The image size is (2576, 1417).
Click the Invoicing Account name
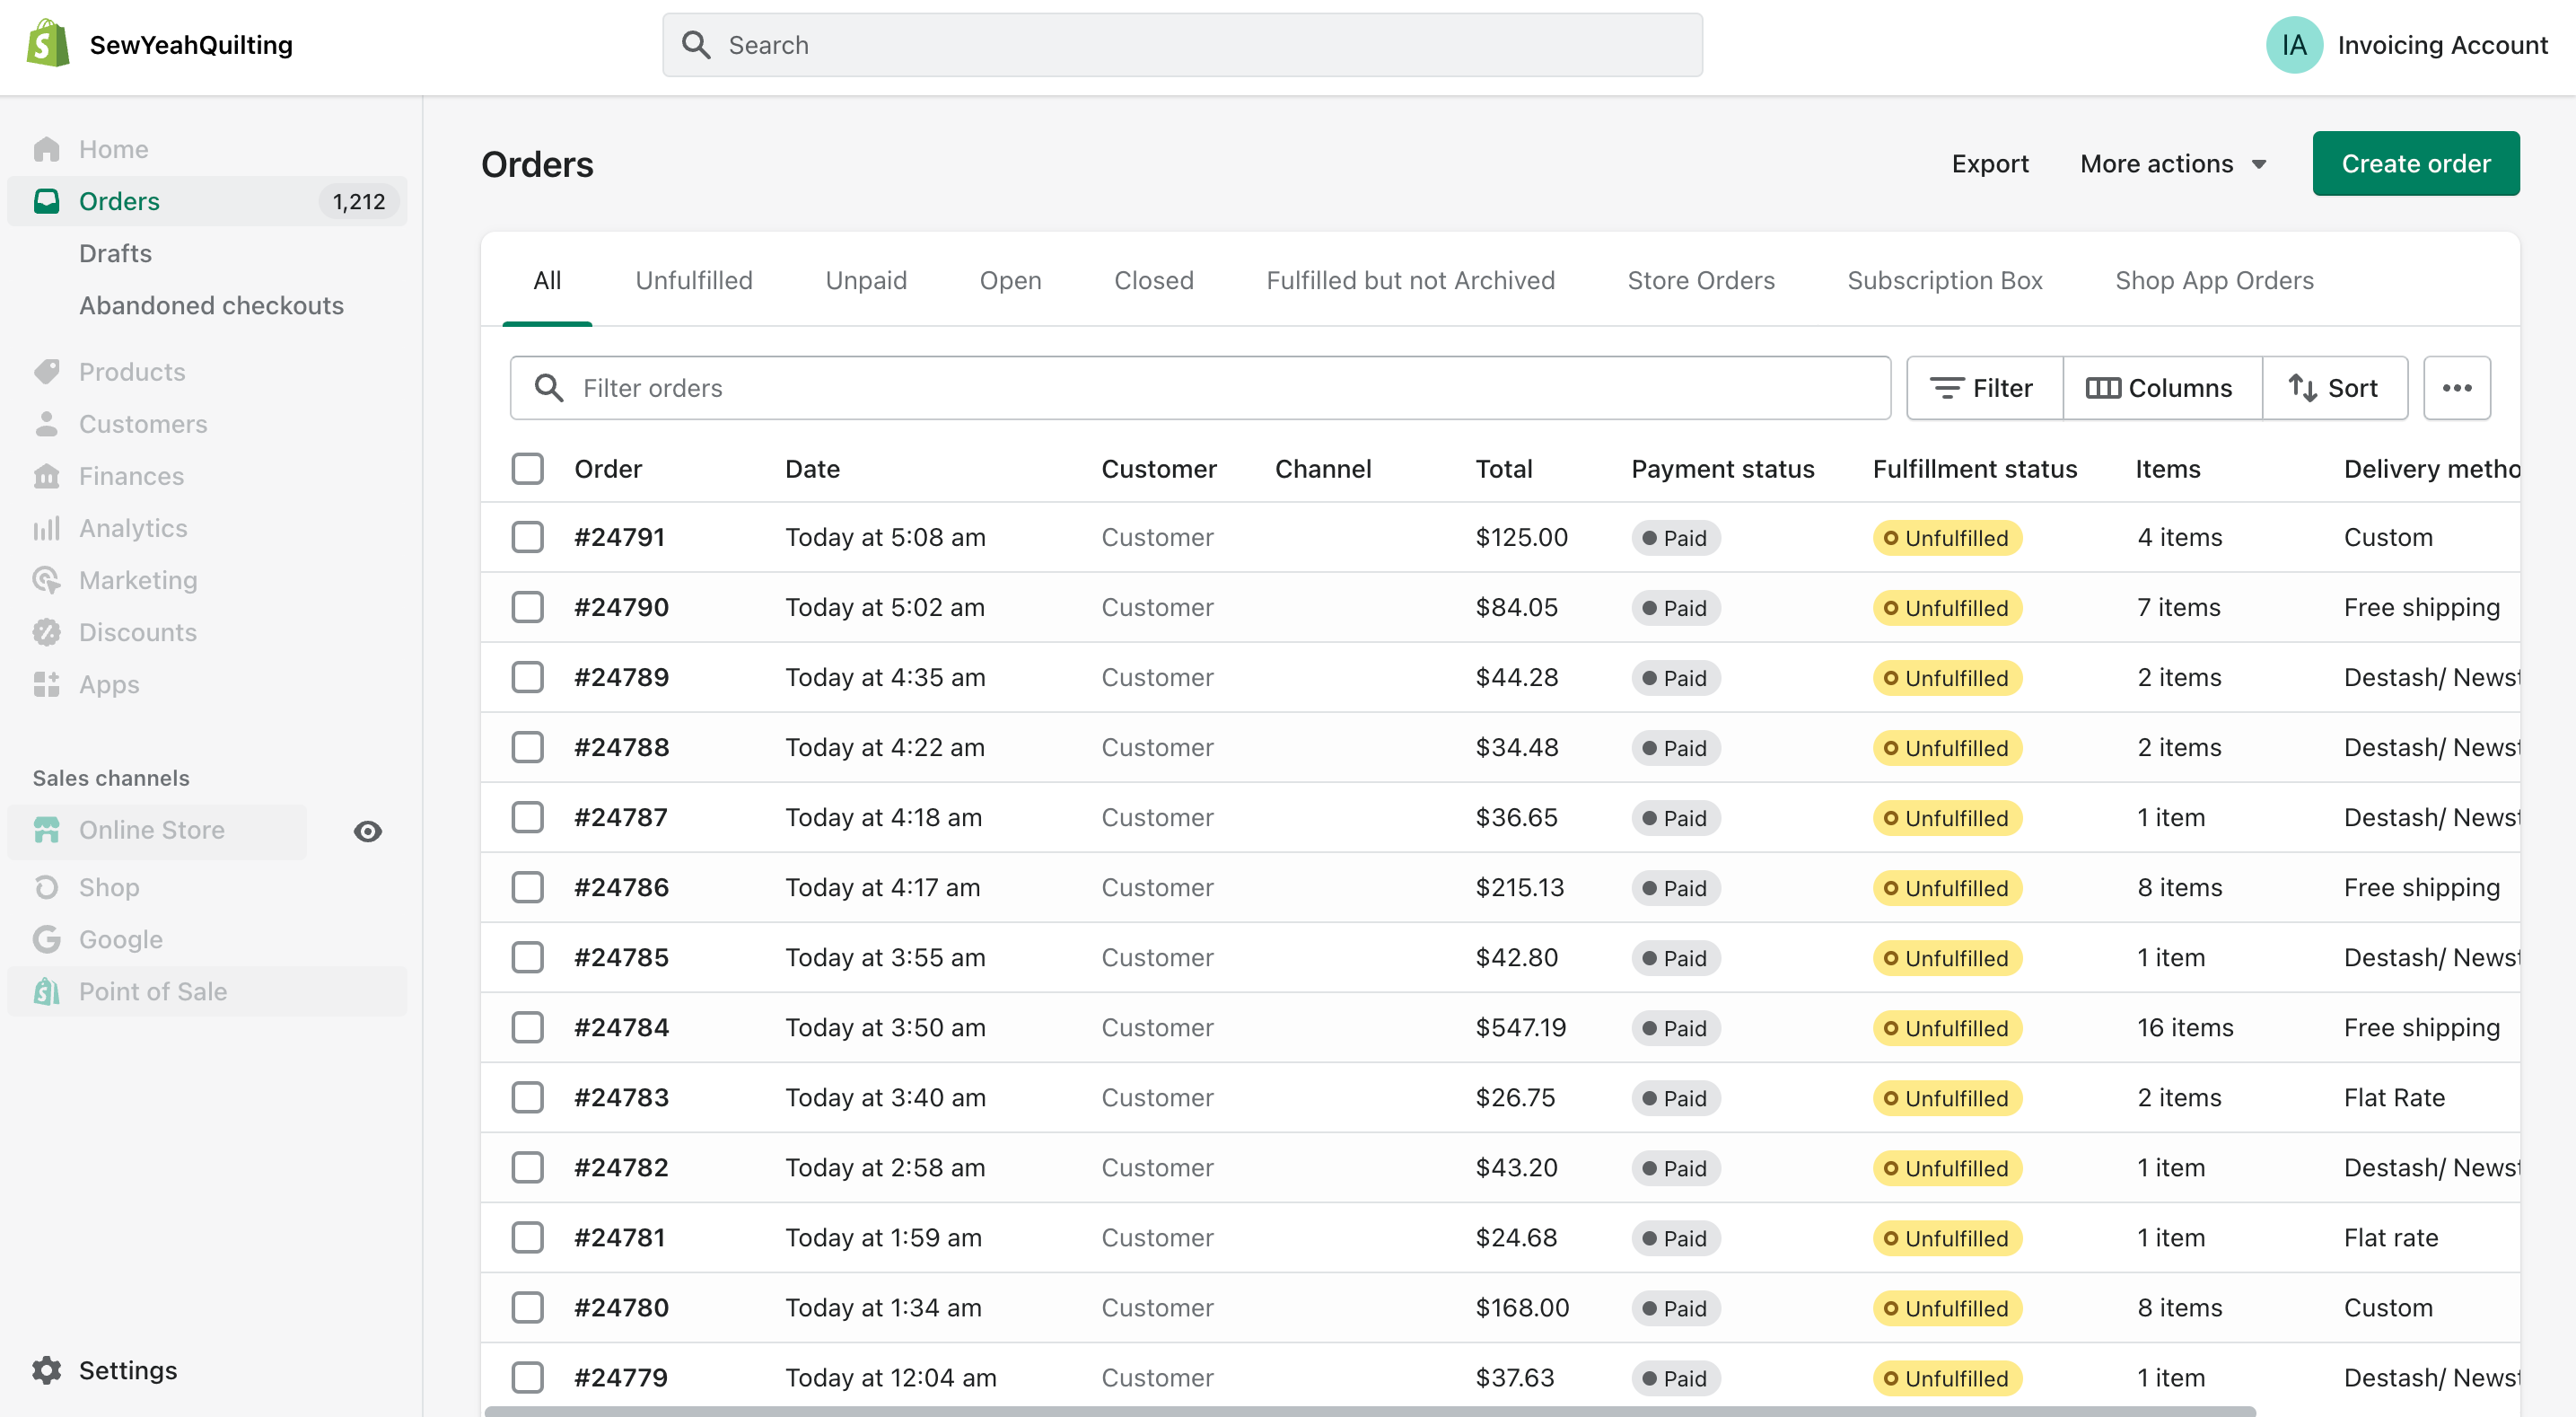tap(2442, 45)
